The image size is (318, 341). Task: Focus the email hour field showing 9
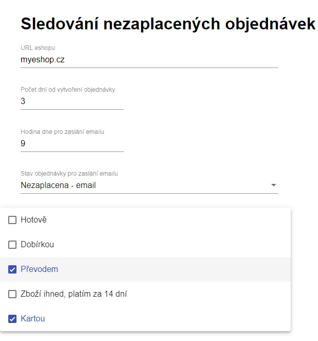click(72, 144)
